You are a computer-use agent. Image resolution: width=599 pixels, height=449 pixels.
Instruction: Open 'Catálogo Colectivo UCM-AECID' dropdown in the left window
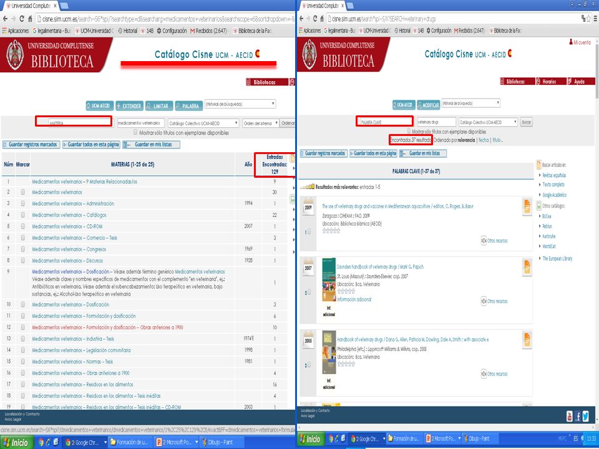203,123
